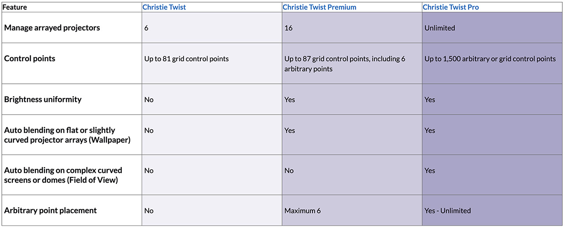Viewport: 565px width, 228px height.
Task: Click the Up to 87 grid control points cell
Action: click(x=344, y=64)
